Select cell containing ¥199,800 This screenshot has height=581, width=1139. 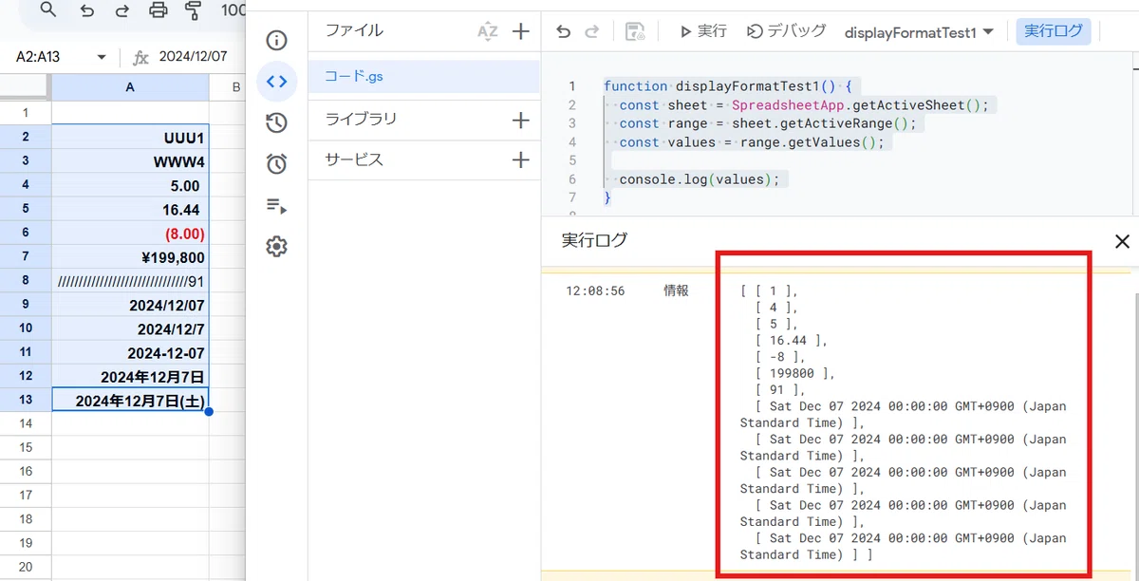pos(130,257)
